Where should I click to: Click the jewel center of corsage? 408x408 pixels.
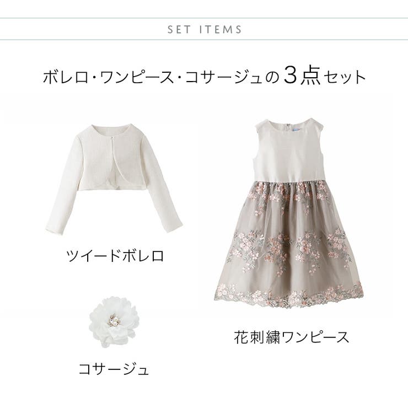tap(114, 320)
